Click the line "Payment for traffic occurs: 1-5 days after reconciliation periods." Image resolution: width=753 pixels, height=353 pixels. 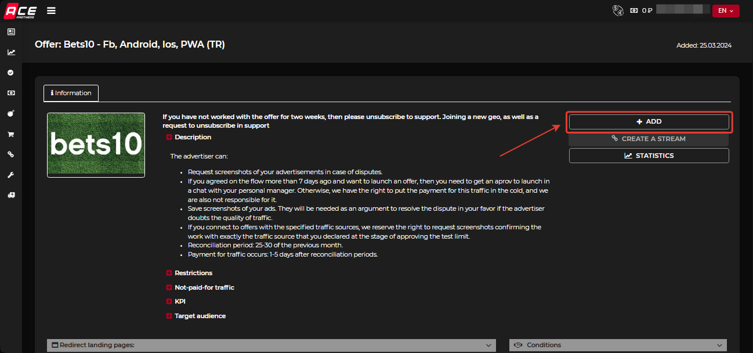pyautogui.click(x=283, y=254)
